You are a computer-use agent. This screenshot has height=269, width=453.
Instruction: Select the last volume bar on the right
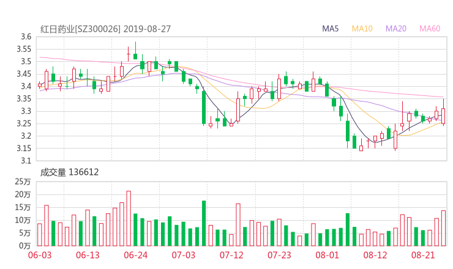[443, 228]
